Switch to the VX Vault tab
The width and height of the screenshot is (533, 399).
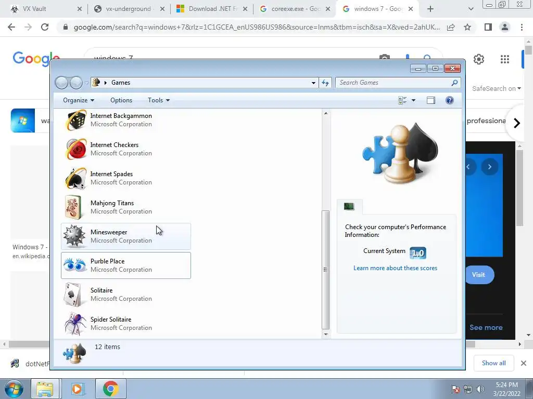coord(46,9)
